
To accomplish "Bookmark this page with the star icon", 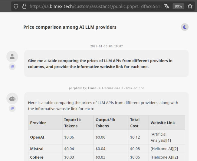I will click(190, 6).
